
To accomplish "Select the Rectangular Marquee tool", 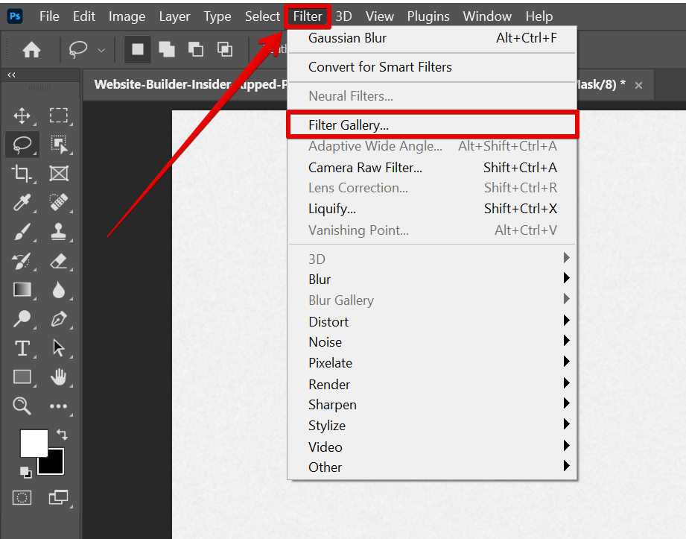I will click(x=59, y=115).
